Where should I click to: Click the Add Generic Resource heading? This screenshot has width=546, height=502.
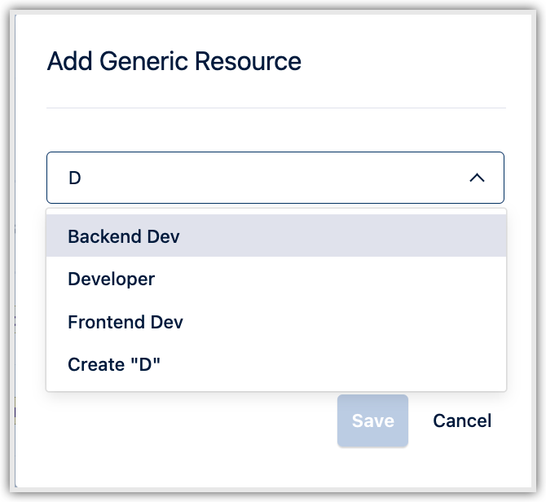point(174,61)
